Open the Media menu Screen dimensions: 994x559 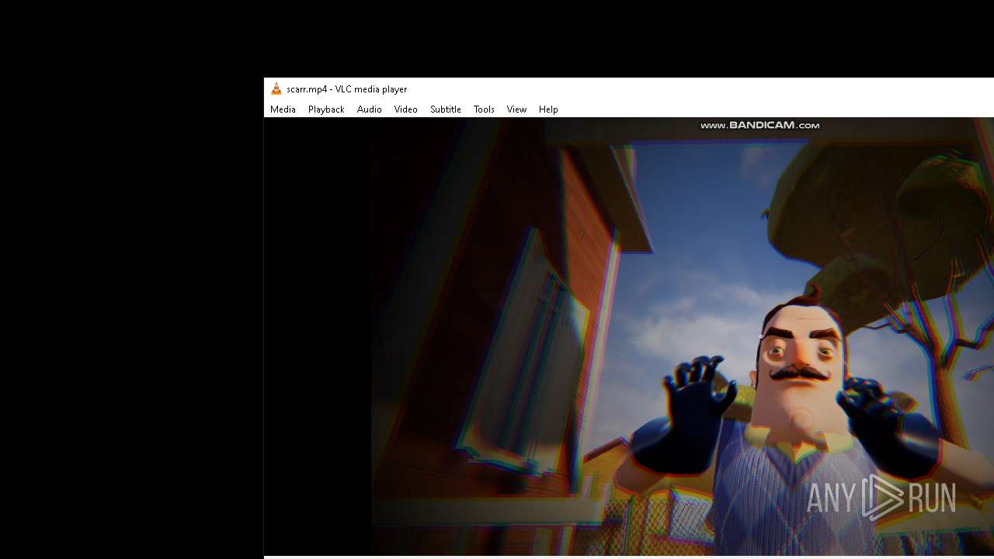(283, 109)
